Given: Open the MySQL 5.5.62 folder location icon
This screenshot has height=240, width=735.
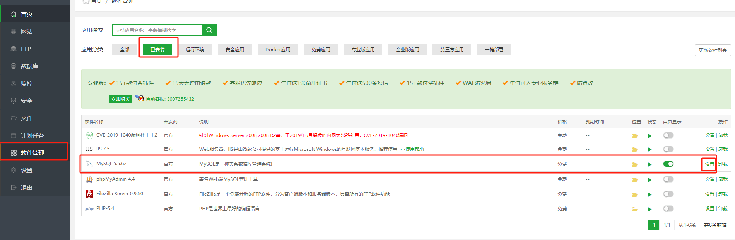Looking at the screenshot, I should tap(634, 164).
